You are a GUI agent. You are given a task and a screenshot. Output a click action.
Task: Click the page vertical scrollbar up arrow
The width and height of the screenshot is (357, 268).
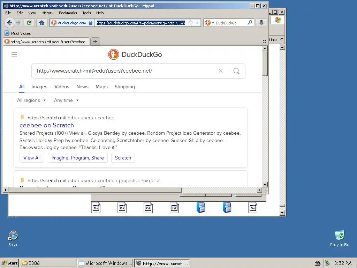(x=265, y=49)
